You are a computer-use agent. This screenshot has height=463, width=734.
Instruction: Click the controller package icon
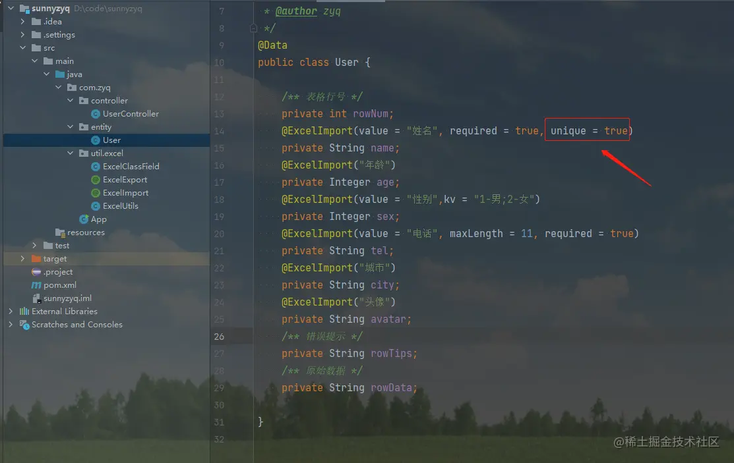click(84, 100)
